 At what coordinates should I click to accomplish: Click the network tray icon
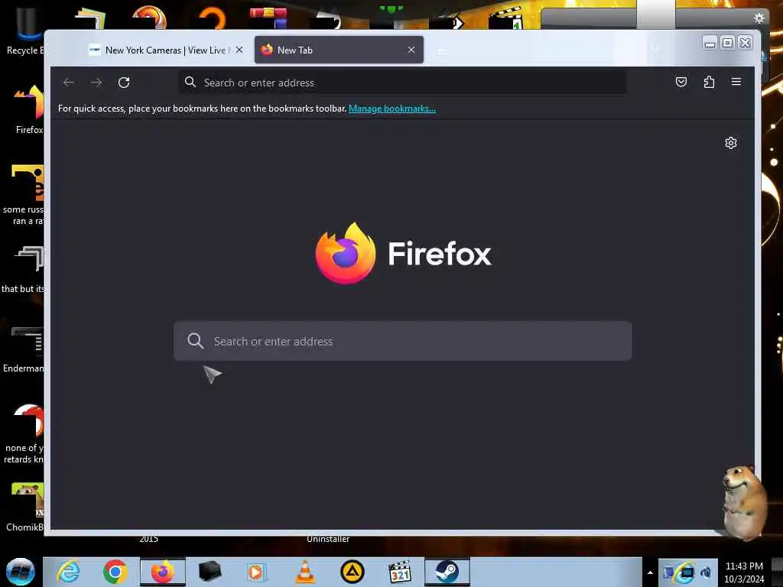click(687, 572)
